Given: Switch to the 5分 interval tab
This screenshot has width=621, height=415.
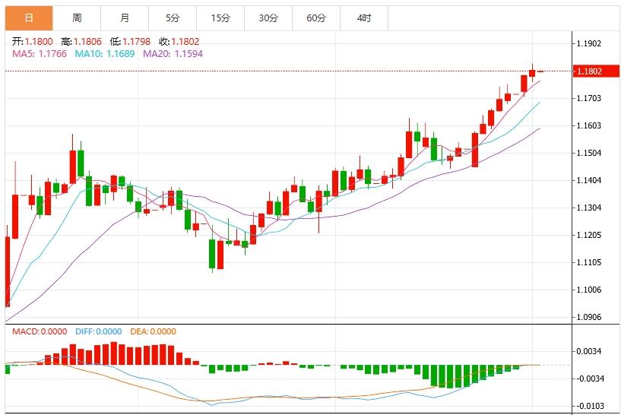Looking at the screenshot, I should coord(173,17).
